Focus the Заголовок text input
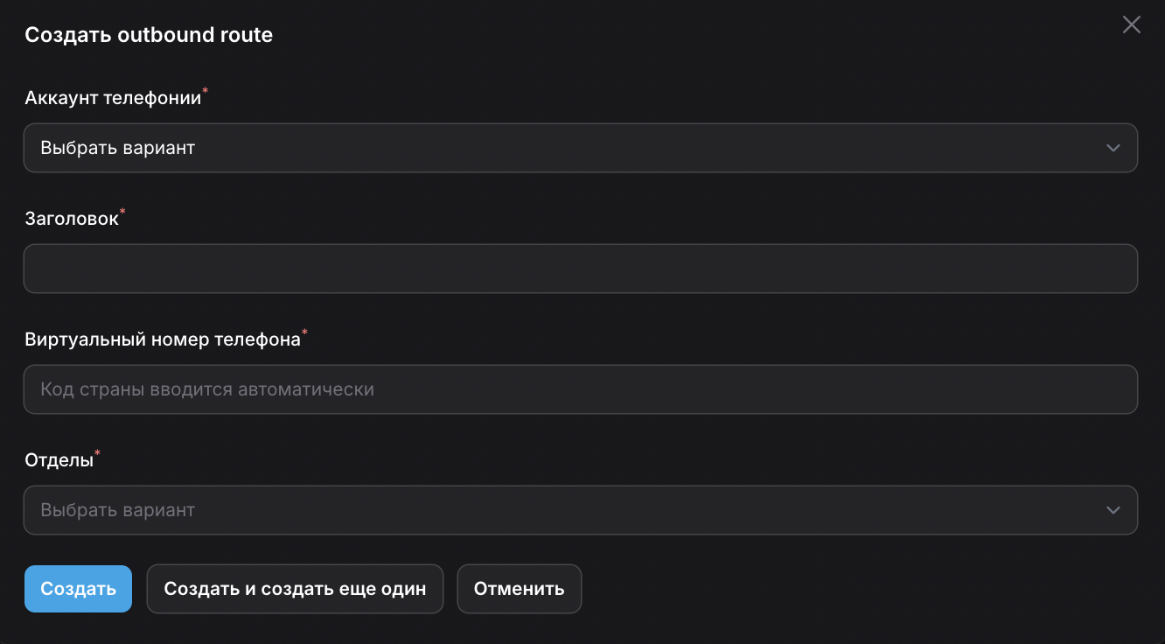The height and width of the screenshot is (644, 1165). coord(579,269)
